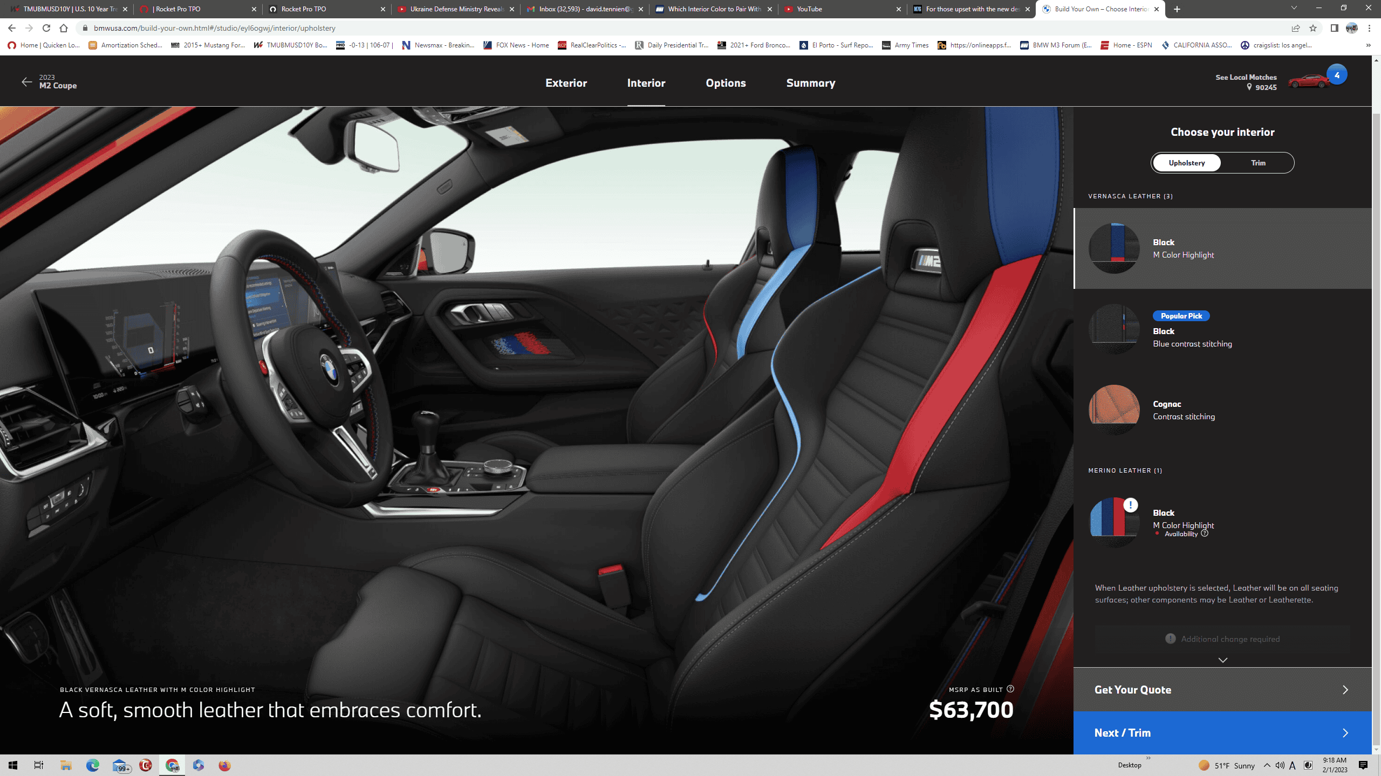Viewport: 1381px width, 776px height.
Task: Open the Chrome profile avatar
Action: (x=1352, y=28)
